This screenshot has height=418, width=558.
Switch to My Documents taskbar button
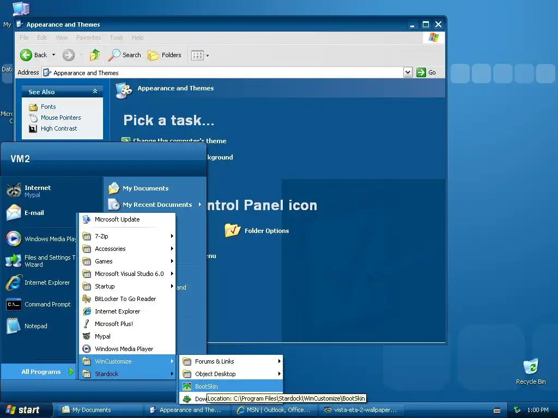(99, 410)
